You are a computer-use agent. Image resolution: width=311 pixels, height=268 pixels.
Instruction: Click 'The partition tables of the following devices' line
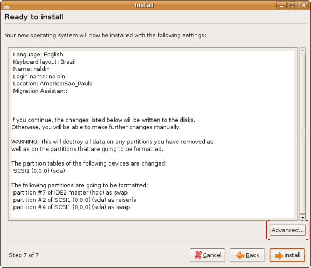pos(89,163)
